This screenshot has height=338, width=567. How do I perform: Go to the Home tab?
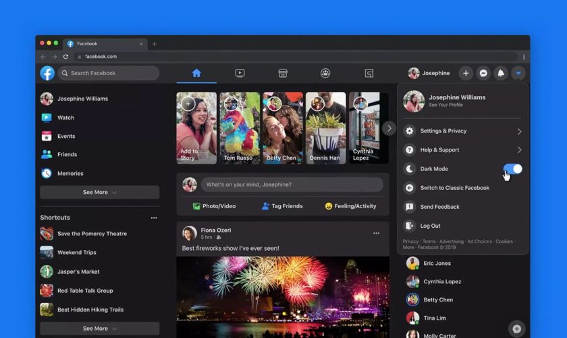(196, 73)
